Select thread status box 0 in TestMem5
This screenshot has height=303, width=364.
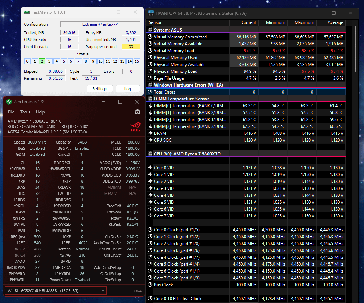tap(27, 61)
